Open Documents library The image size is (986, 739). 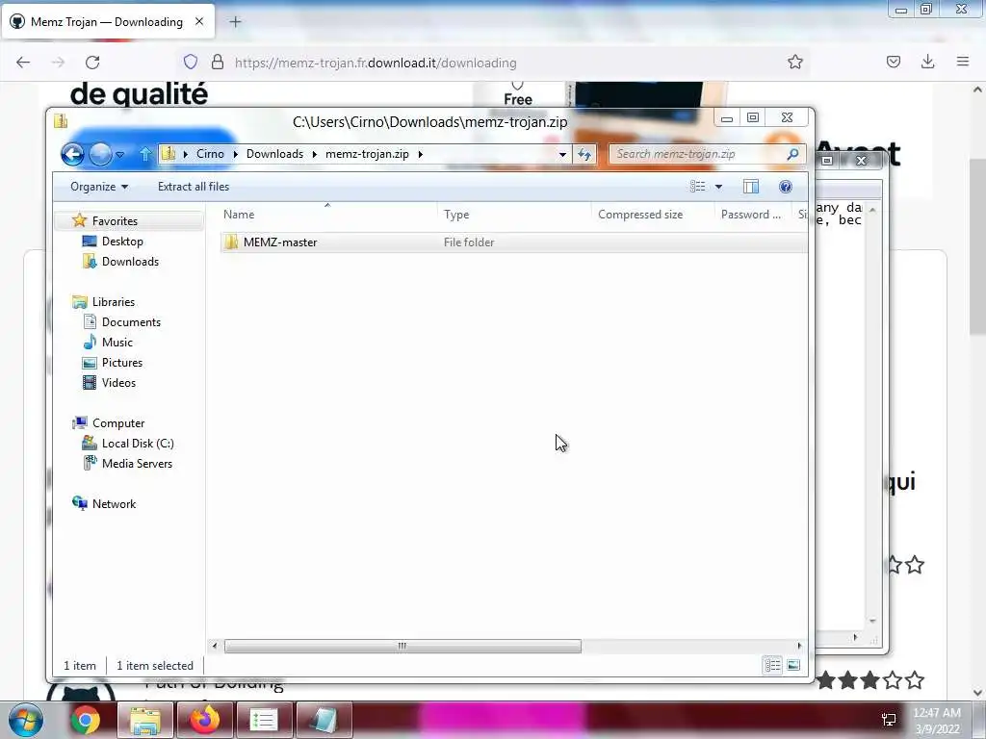131,322
